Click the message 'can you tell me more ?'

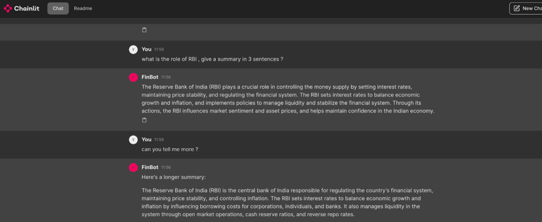(170, 149)
